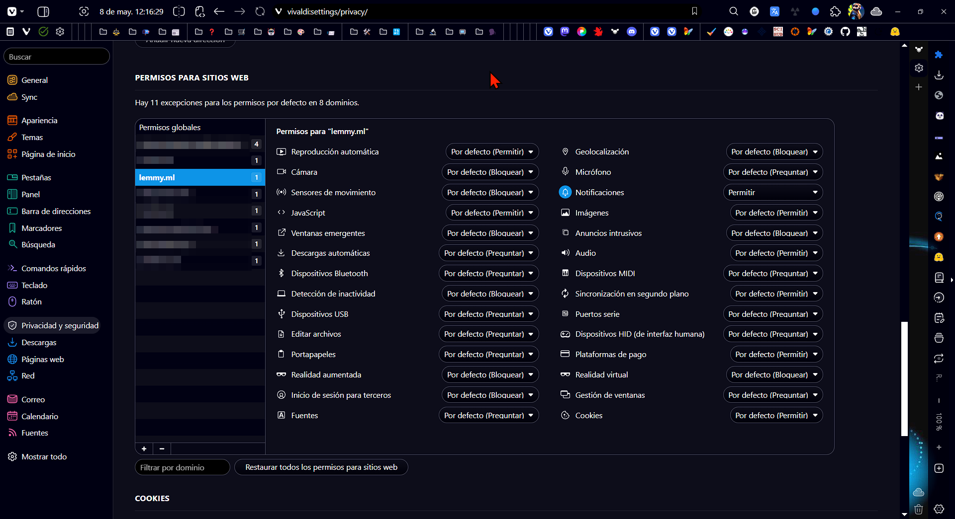The width and height of the screenshot is (955, 519).
Task: Open the Discord bookmark icon
Action: [x=631, y=32]
